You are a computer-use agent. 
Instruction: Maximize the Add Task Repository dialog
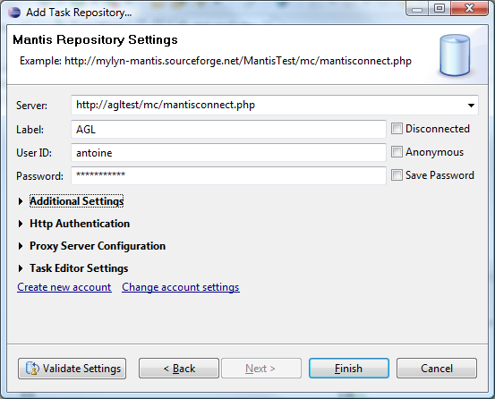click(440, 9)
